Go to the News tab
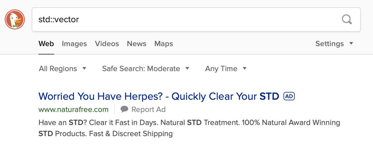 136,44
